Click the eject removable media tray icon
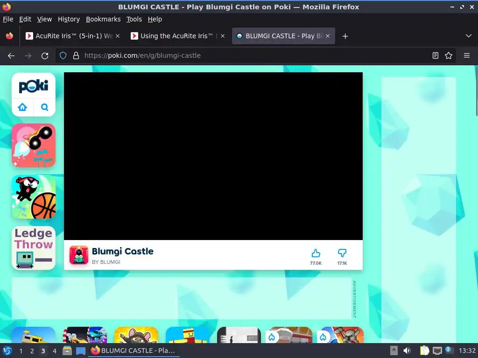The width and height of the screenshot is (478, 358). [x=394, y=351]
